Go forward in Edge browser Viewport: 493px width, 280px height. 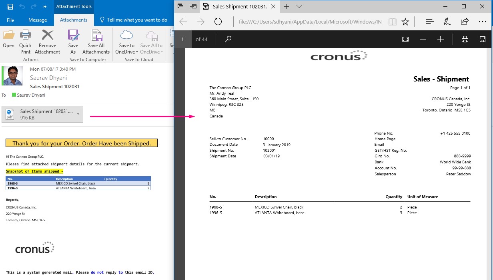(x=201, y=22)
